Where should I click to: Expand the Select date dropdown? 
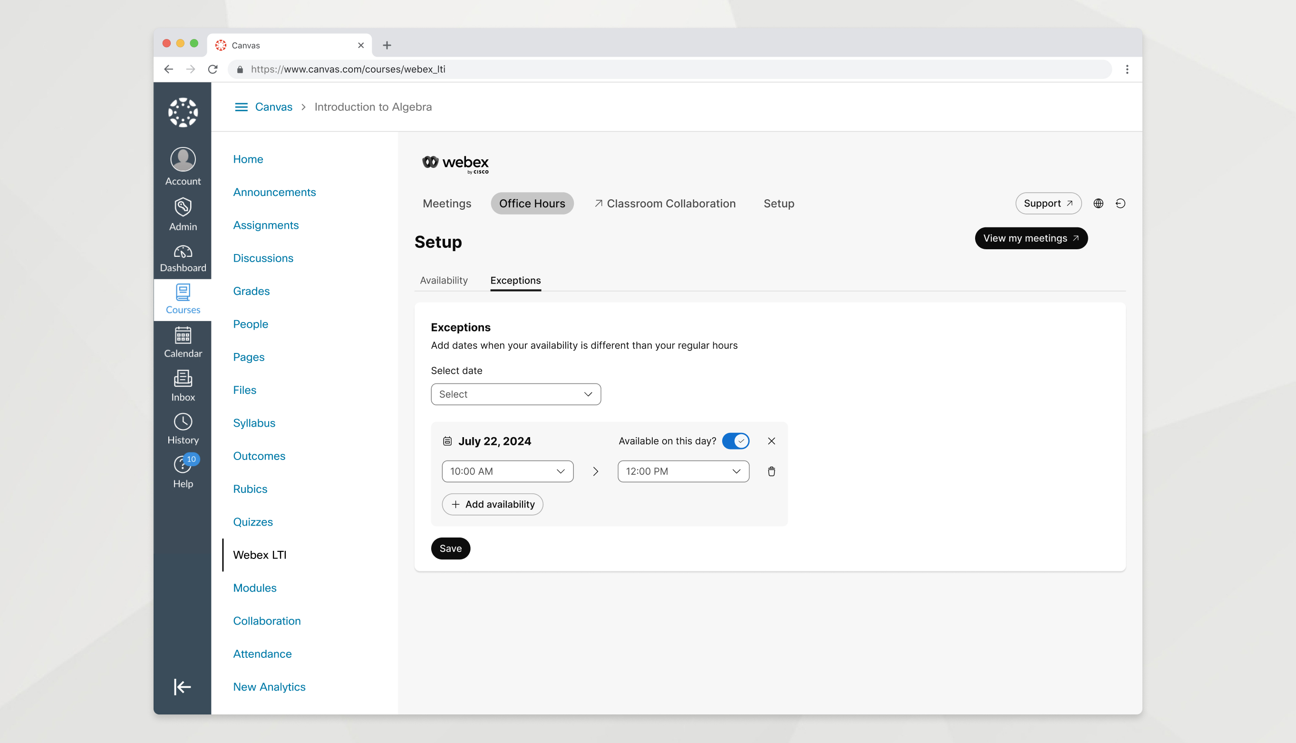[515, 394]
